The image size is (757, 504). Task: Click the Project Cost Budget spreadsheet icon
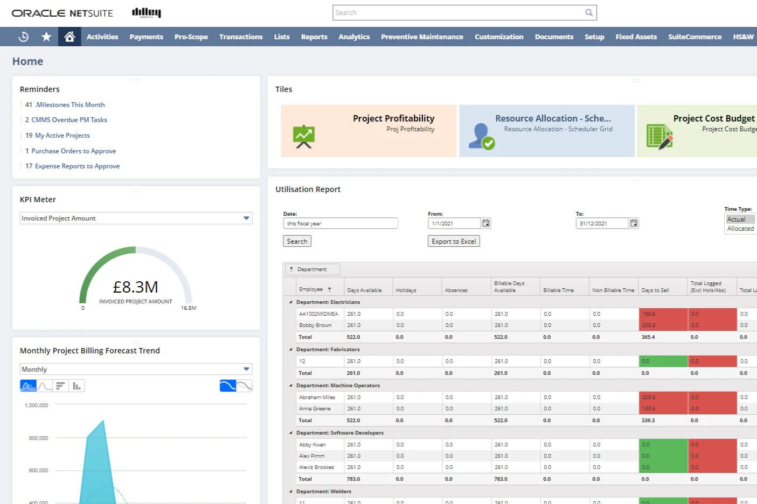(659, 137)
